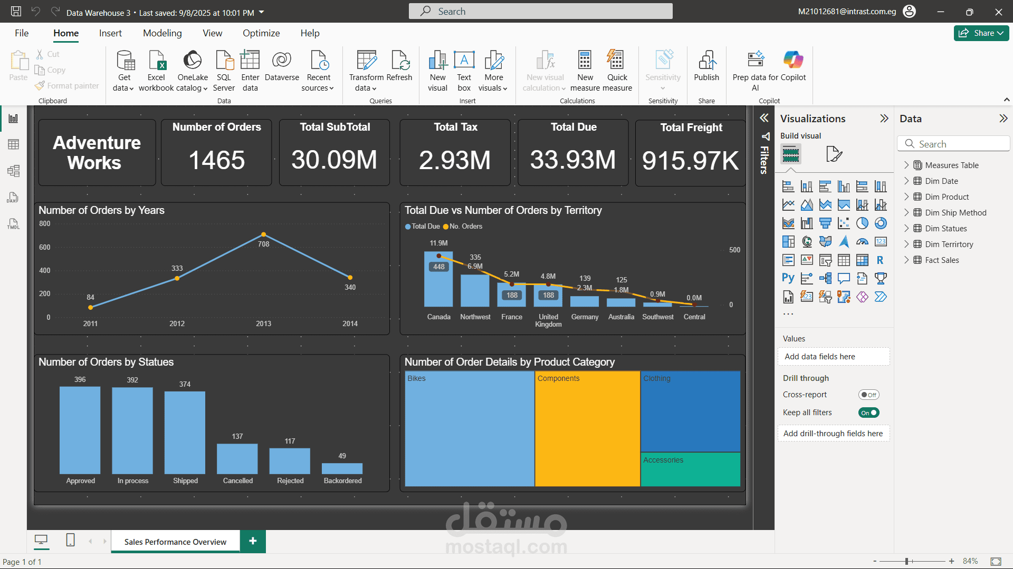This screenshot has height=569, width=1013.
Task: Open the Enter data tool
Action: pos(250,71)
